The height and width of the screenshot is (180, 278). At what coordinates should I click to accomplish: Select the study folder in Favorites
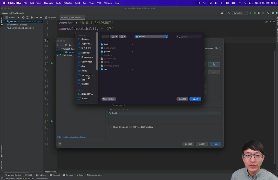[x=84, y=71]
